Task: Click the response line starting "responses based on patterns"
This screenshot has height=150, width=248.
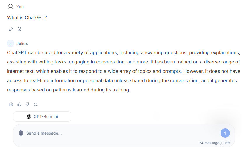Action: [69, 90]
